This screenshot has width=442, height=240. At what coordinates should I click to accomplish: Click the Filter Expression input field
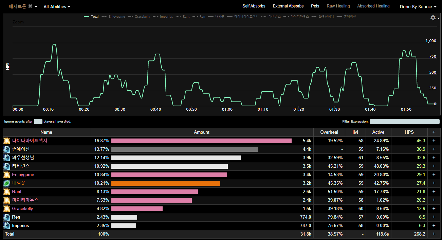pyautogui.click(x=404, y=122)
